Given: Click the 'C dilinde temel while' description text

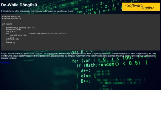Looking at the screenshot, I should point(38,11).
